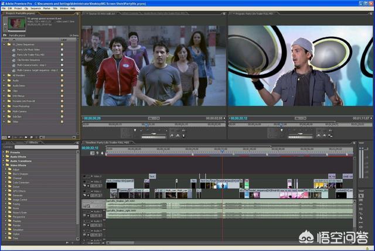Toggle lock box on Video 1 track
Image resolution: width=375 pixels, height=251 pixels.
point(88,191)
